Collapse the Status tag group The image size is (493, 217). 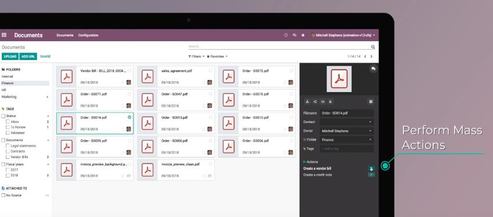pyautogui.click(x=48, y=116)
